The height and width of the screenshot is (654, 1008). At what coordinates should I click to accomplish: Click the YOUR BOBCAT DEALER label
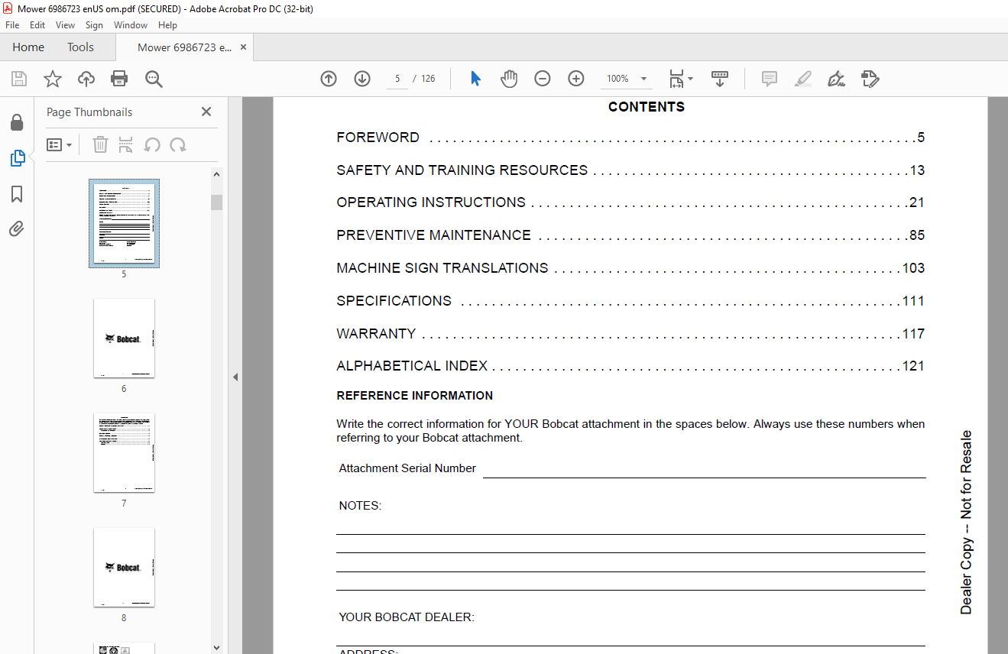407,617
